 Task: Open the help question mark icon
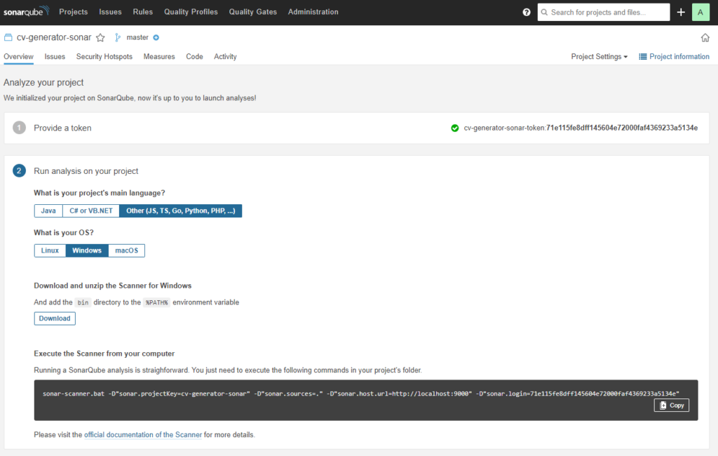tap(527, 13)
